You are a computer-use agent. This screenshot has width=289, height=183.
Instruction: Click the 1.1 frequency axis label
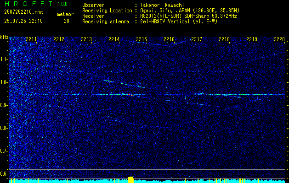click(x=4, y=59)
